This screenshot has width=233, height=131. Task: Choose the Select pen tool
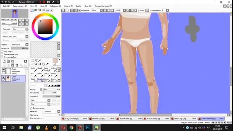[33, 80]
